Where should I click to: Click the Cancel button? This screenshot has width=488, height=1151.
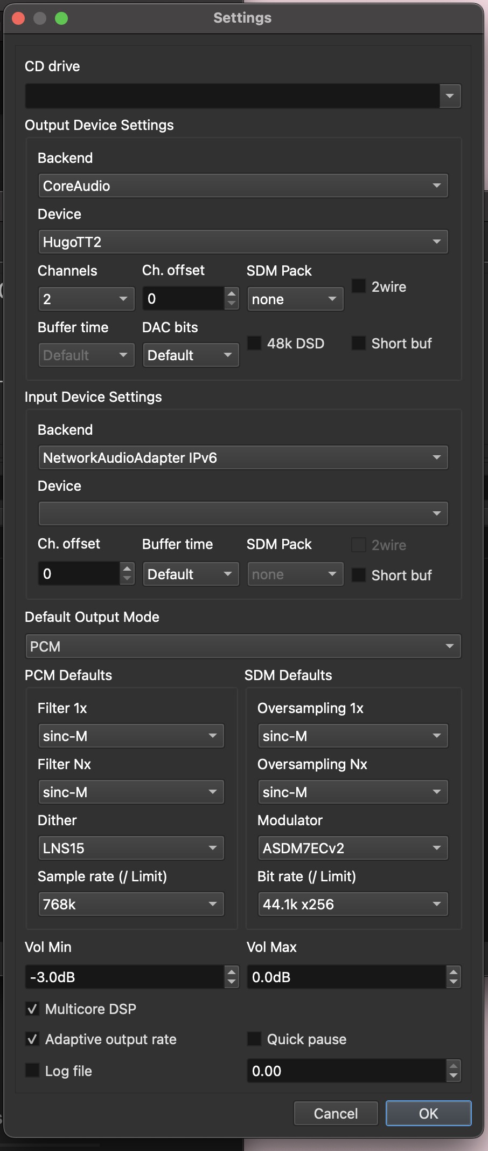click(x=336, y=1114)
